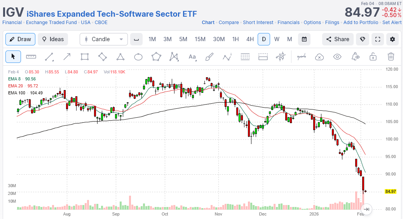Image resolution: width=403 pixels, height=219 pixels.
Task: Toggle drawings visibility eye icon
Action: pos(337,57)
